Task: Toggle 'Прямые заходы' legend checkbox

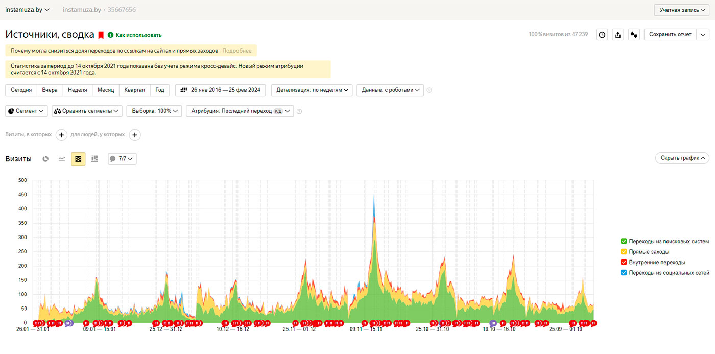Action: coord(624,252)
